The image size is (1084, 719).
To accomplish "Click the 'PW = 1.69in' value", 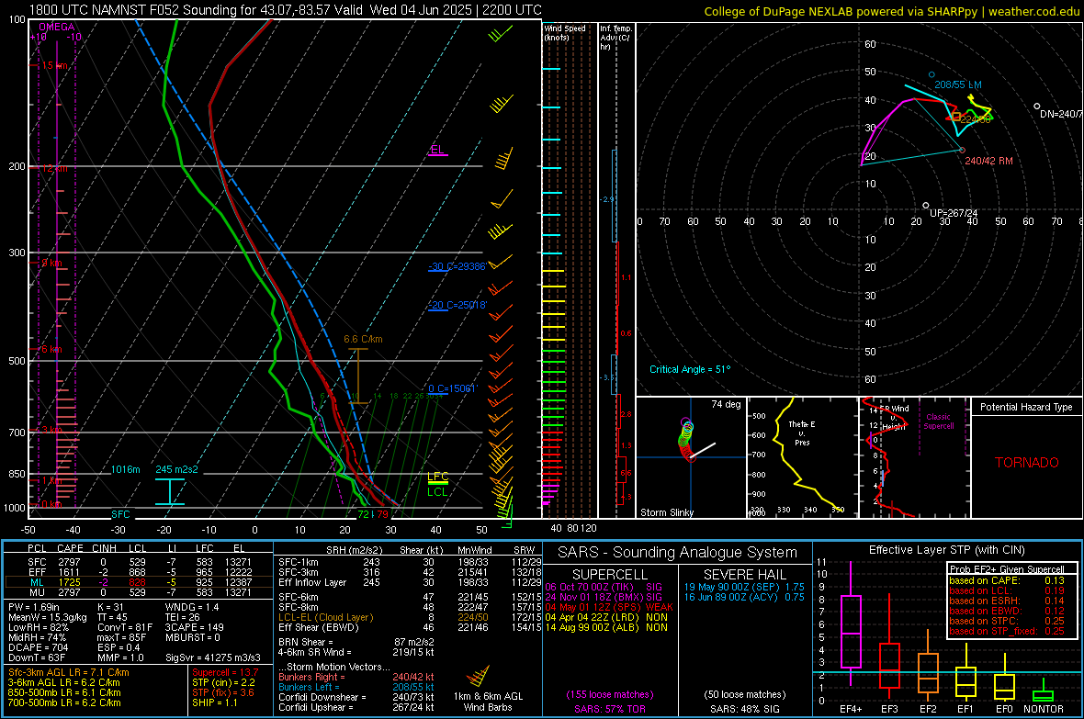I will [34, 607].
